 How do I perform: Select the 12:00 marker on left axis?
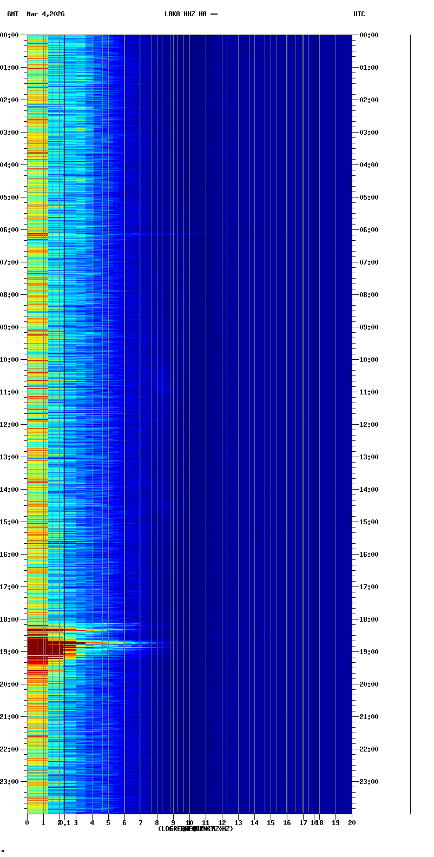[x=10, y=425]
